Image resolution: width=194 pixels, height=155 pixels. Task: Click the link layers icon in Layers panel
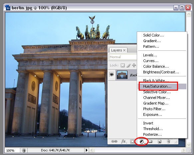pyautogui.click(x=114, y=141)
